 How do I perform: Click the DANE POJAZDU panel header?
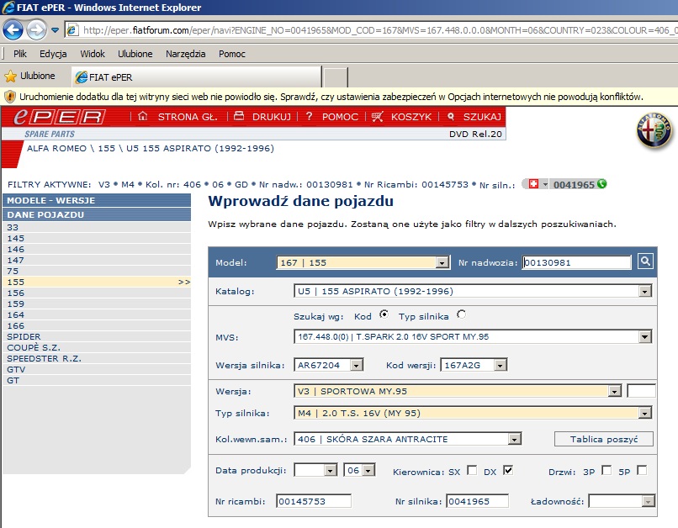[x=97, y=214]
